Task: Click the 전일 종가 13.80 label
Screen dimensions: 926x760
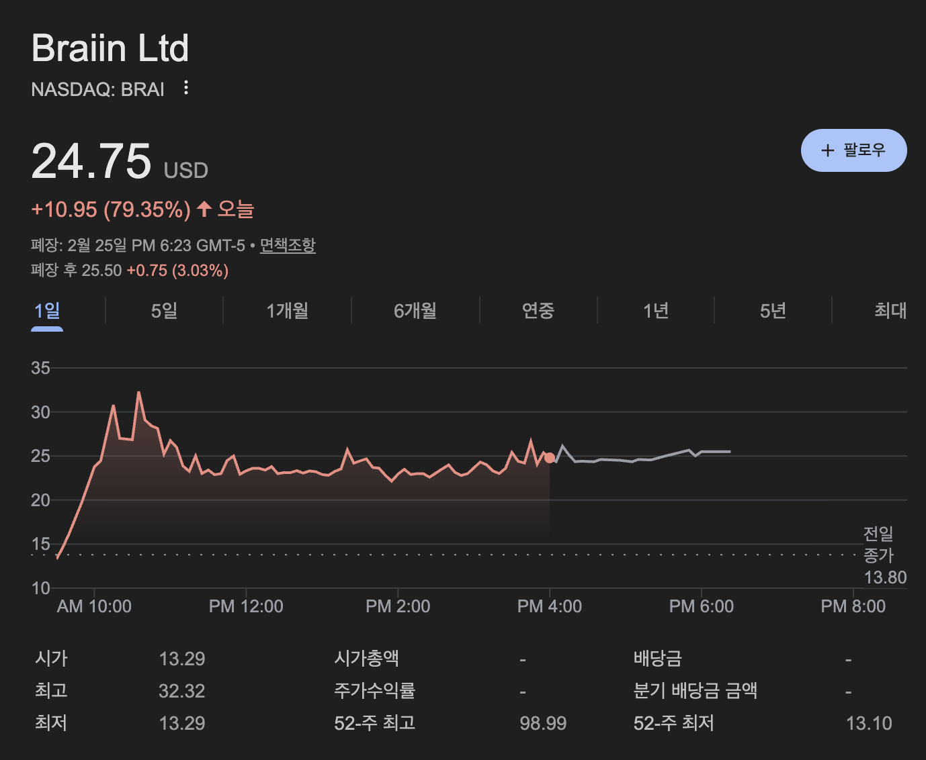Action: click(x=885, y=555)
